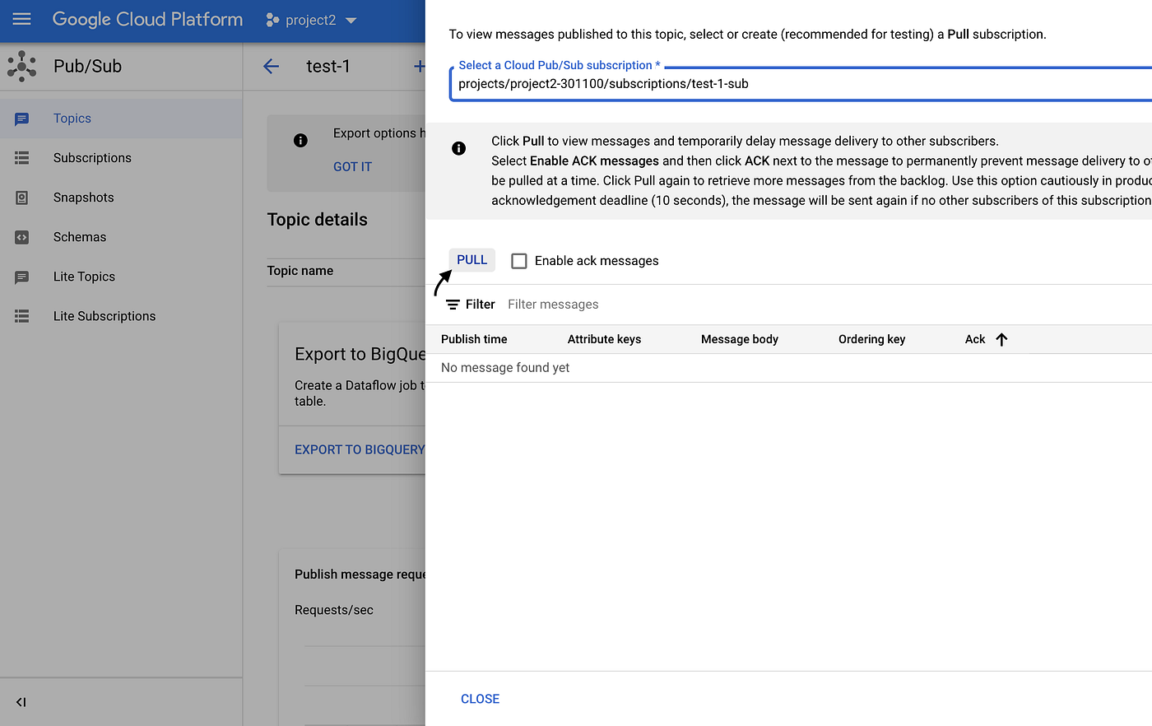Open Lite Topics in the sidebar

click(x=121, y=277)
